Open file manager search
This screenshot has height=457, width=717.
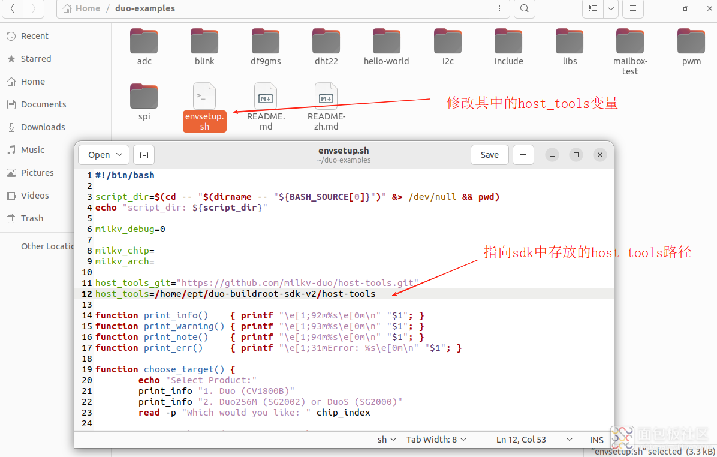[x=525, y=8]
